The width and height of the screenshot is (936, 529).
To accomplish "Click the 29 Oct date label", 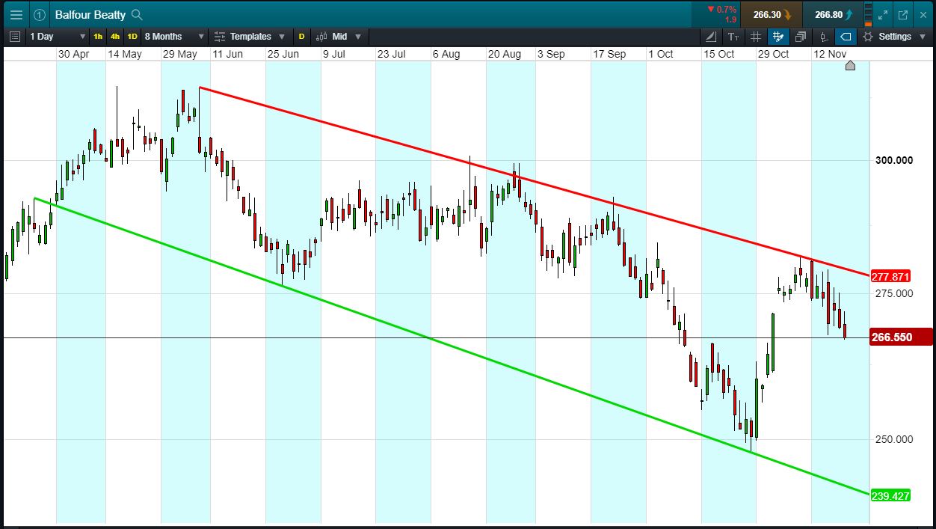I will [x=773, y=54].
